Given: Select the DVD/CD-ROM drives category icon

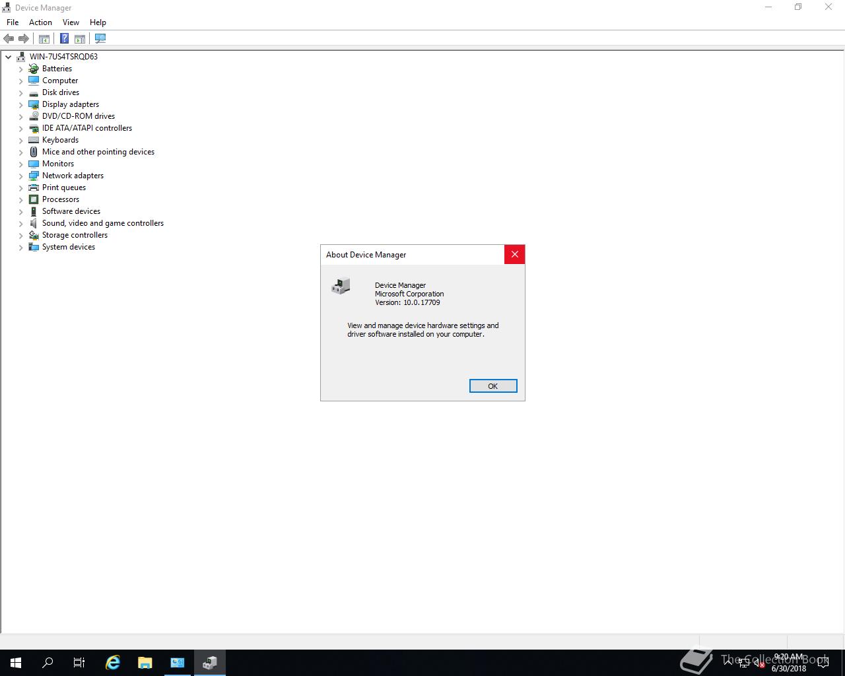Looking at the screenshot, I should (34, 116).
